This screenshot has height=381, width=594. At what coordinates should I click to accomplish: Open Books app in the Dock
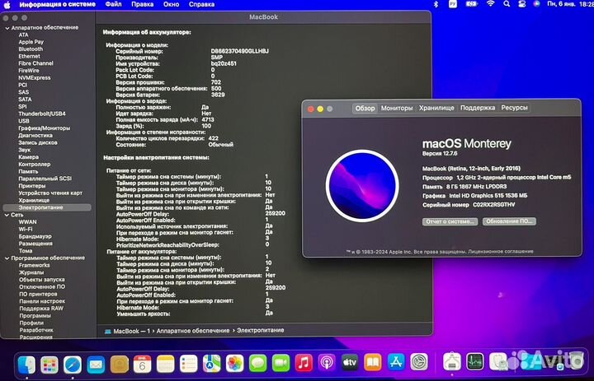point(373,364)
